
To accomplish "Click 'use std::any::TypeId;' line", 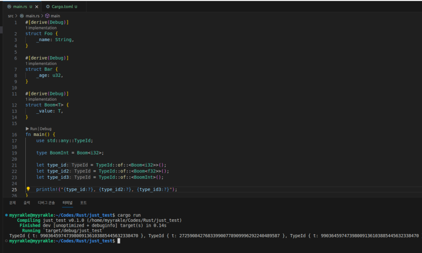I will (x=64, y=141).
